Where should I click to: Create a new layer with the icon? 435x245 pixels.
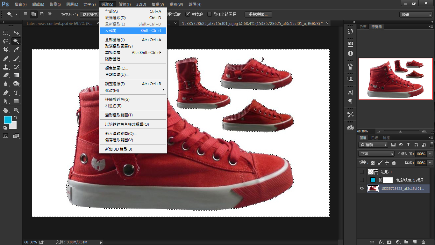point(415,242)
